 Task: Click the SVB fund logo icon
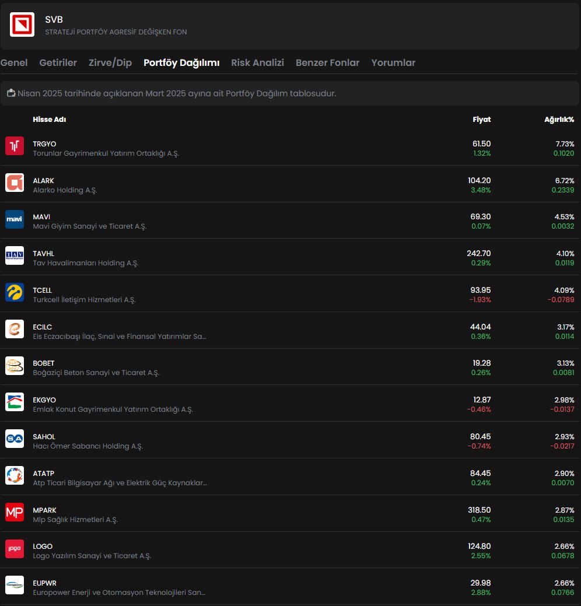[x=22, y=24]
